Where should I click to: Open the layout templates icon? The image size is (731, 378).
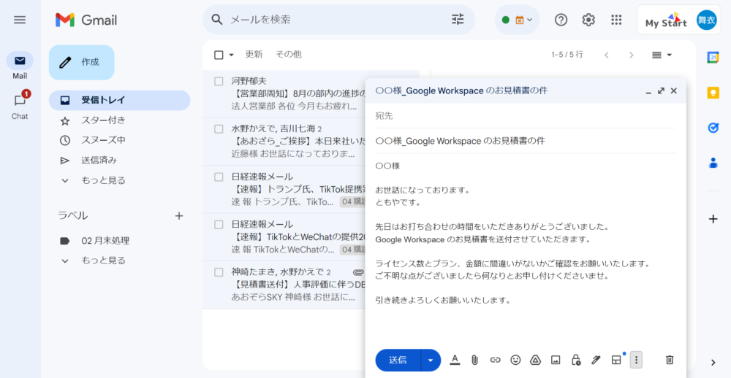click(x=616, y=359)
